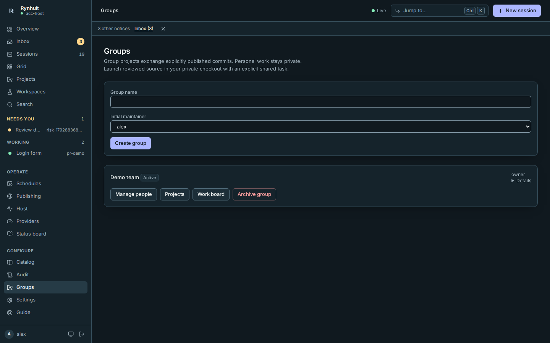Toggle the display theme monitor icon
Image resolution: width=550 pixels, height=343 pixels.
coord(71,334)
